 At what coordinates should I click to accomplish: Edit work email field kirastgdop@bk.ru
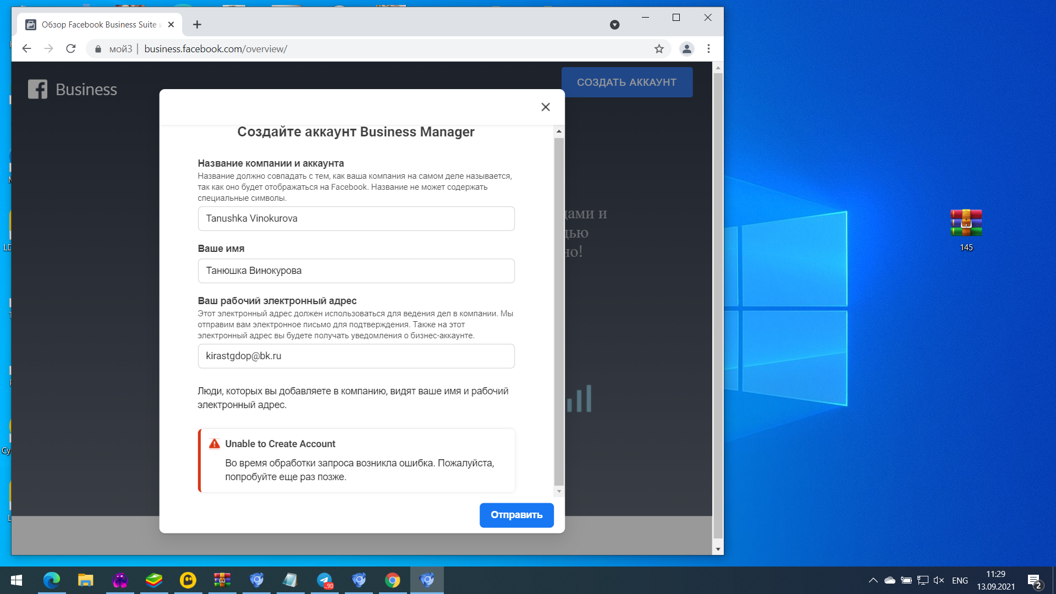point(356,356)
